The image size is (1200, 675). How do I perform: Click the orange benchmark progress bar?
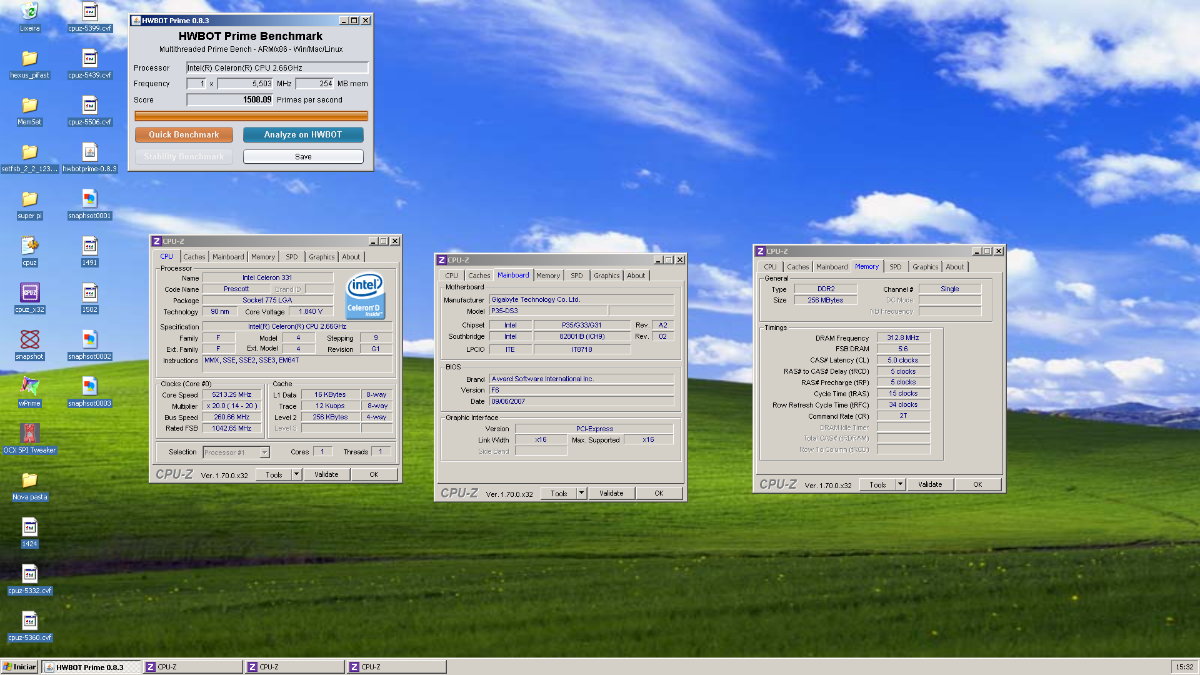point(251,116)
